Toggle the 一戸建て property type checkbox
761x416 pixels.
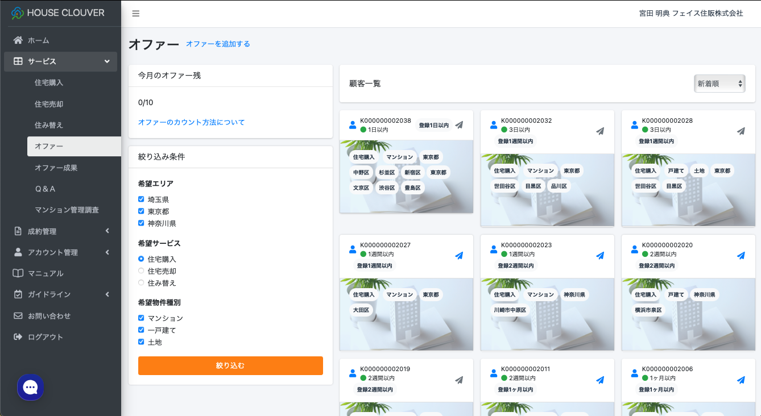pyautogui.click(x=141, y=330)
